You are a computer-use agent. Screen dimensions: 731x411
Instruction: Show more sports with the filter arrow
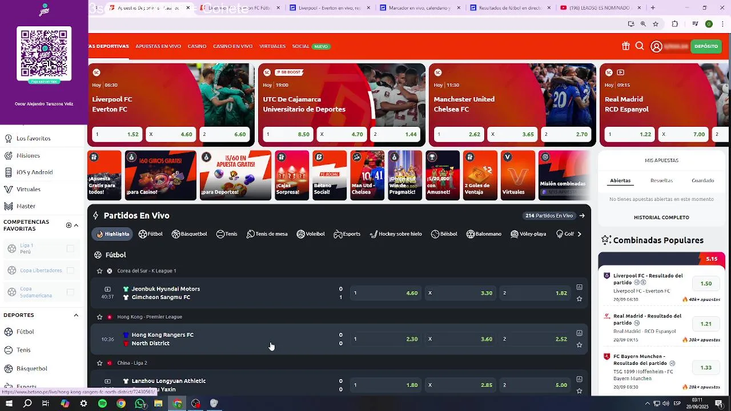(580, 234)
